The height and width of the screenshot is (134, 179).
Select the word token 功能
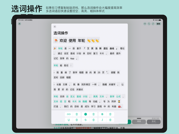pyautogui.click(x=95, y=101)
